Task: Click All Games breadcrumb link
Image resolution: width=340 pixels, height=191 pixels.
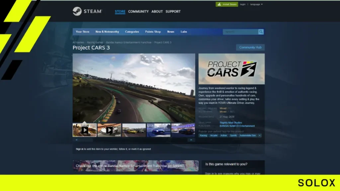Action: [78, 42]
